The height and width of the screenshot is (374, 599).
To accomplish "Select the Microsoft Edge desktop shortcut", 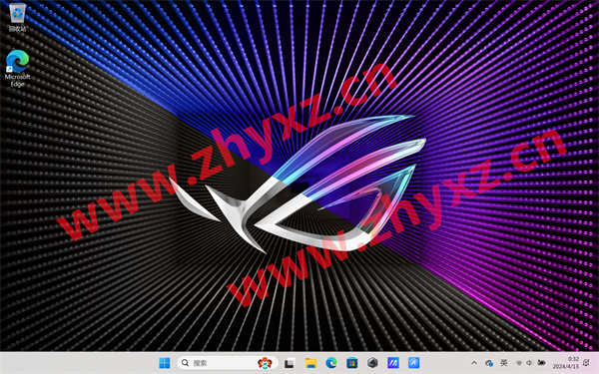I will (18, 68).
